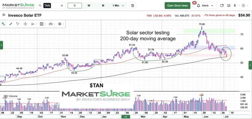Expand the right green side panel tab
This screenshot has width=252, height=119.
coord(250,65)
